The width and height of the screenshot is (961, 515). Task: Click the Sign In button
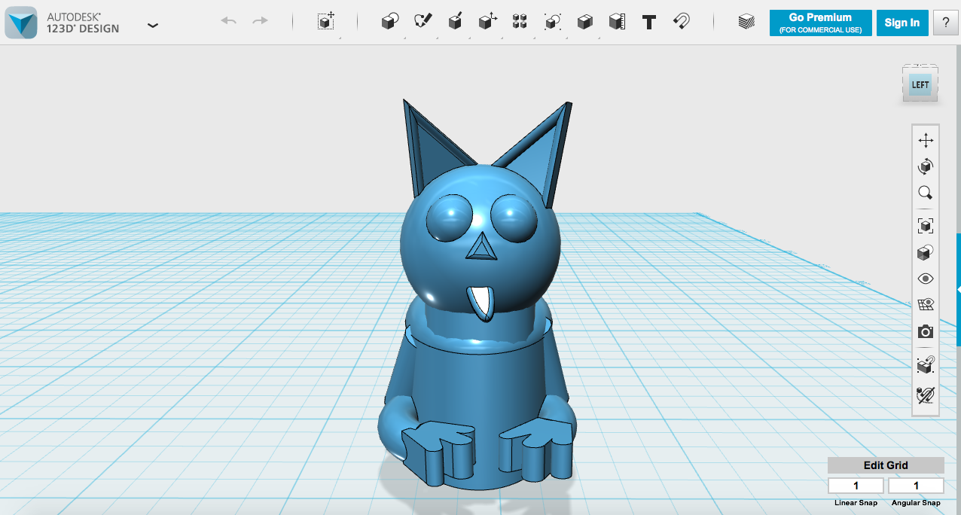902,23
